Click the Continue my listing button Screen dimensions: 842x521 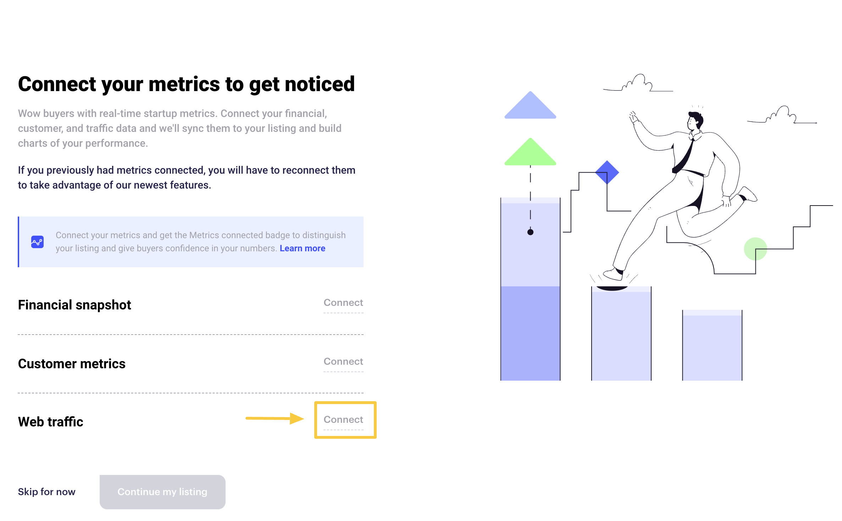coord(162,492)
